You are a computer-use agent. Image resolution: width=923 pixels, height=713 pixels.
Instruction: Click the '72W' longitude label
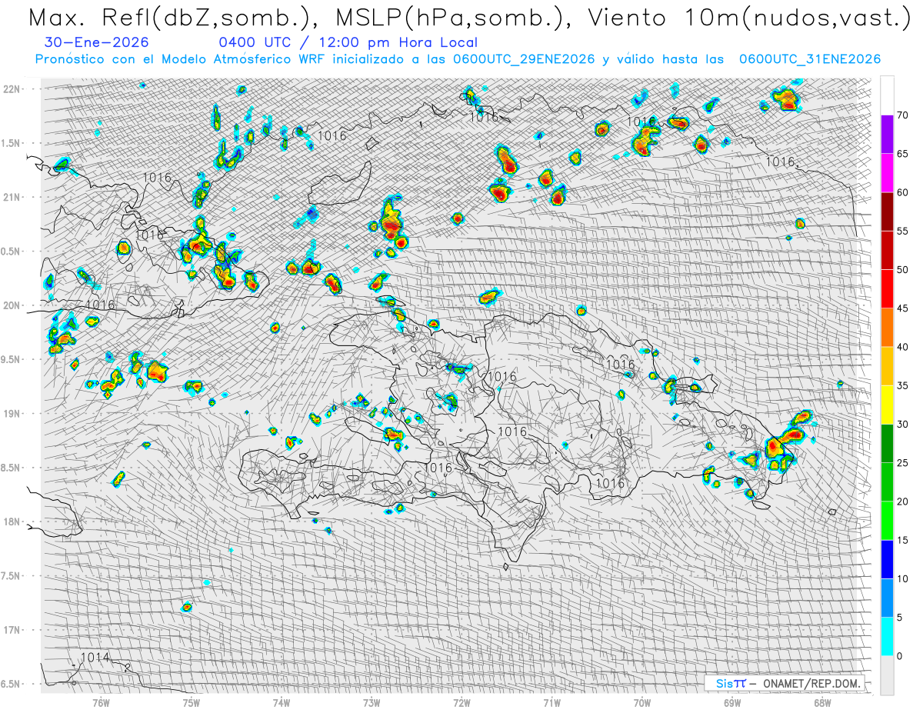(461, 702)
